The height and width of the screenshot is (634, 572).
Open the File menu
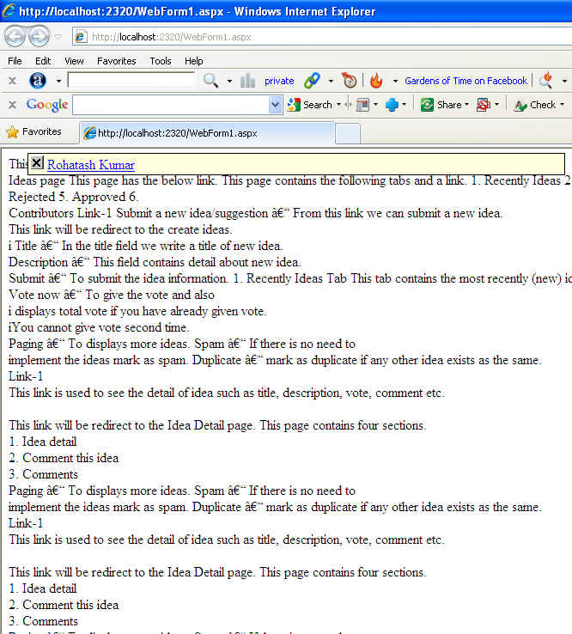tap(15, 61)
